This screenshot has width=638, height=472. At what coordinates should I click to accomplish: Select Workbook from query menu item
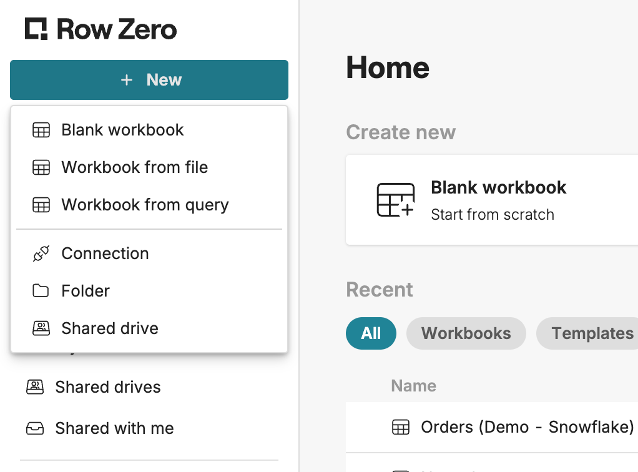coord(149,205)
